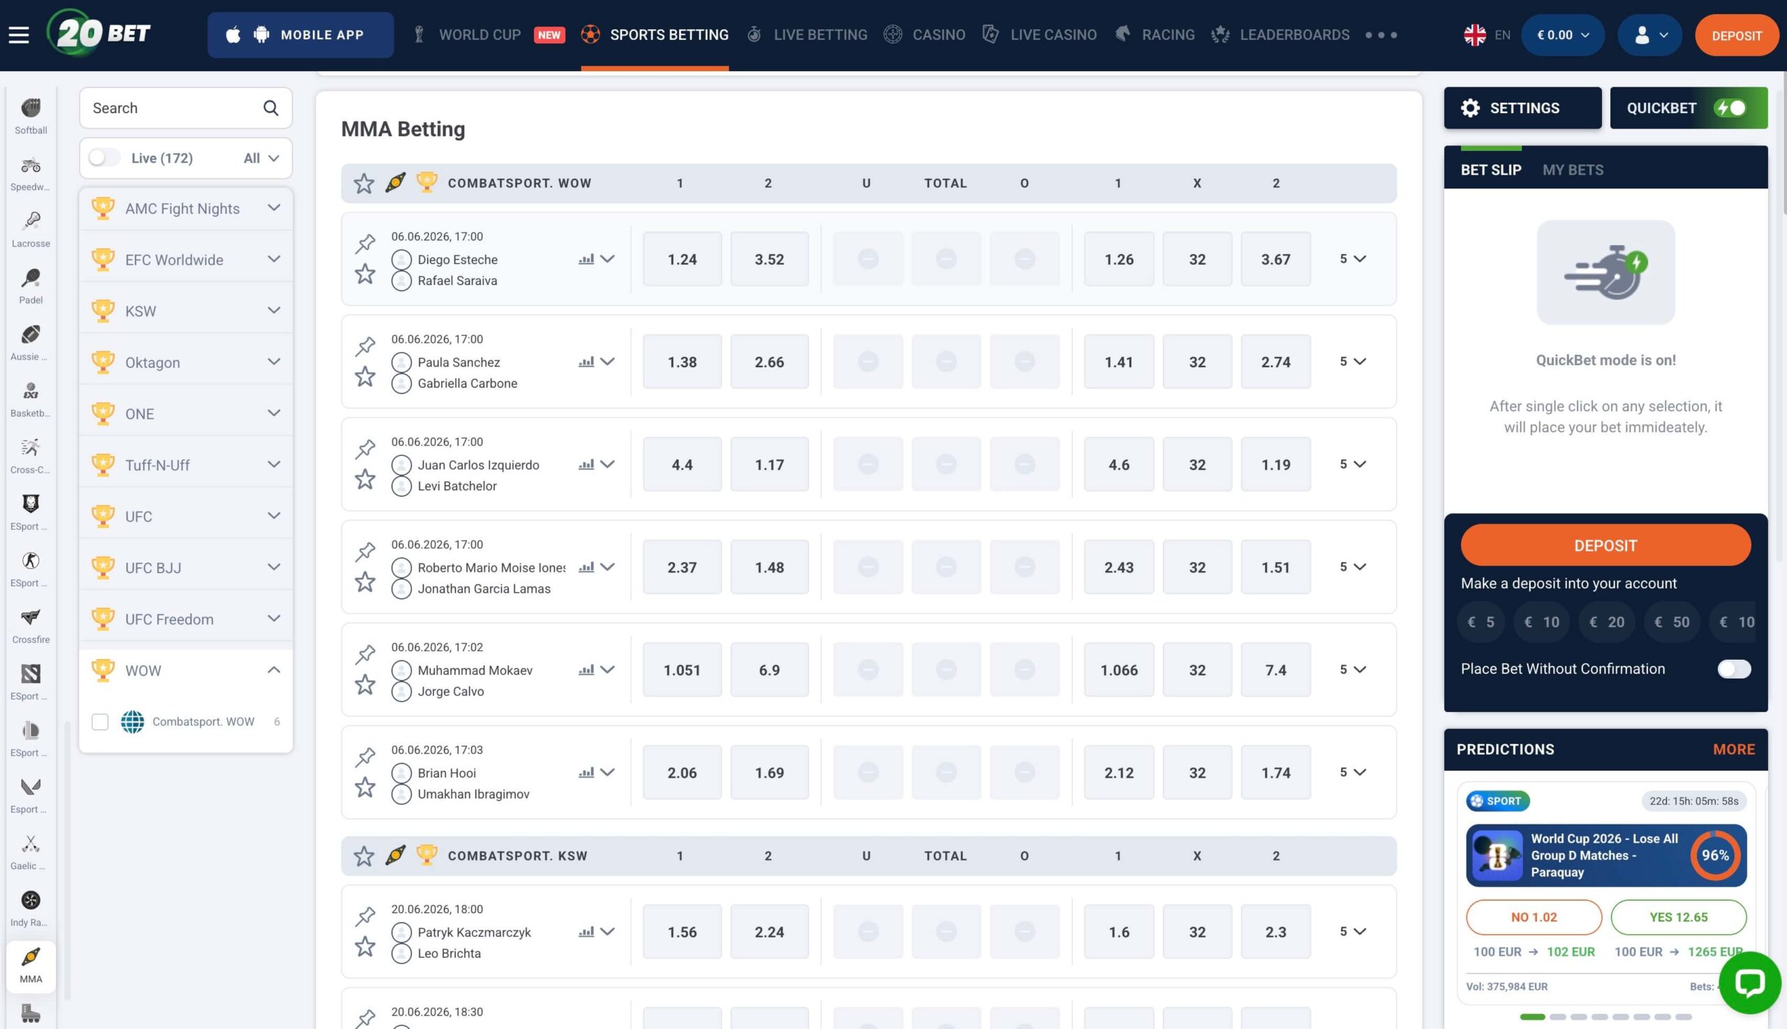Toggle the Live (172) switch

(x=104, y=158)
